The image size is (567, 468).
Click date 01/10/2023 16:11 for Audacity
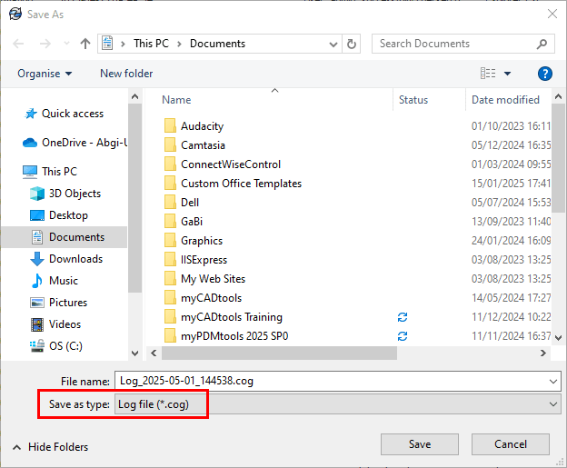(x=511, y=126)
